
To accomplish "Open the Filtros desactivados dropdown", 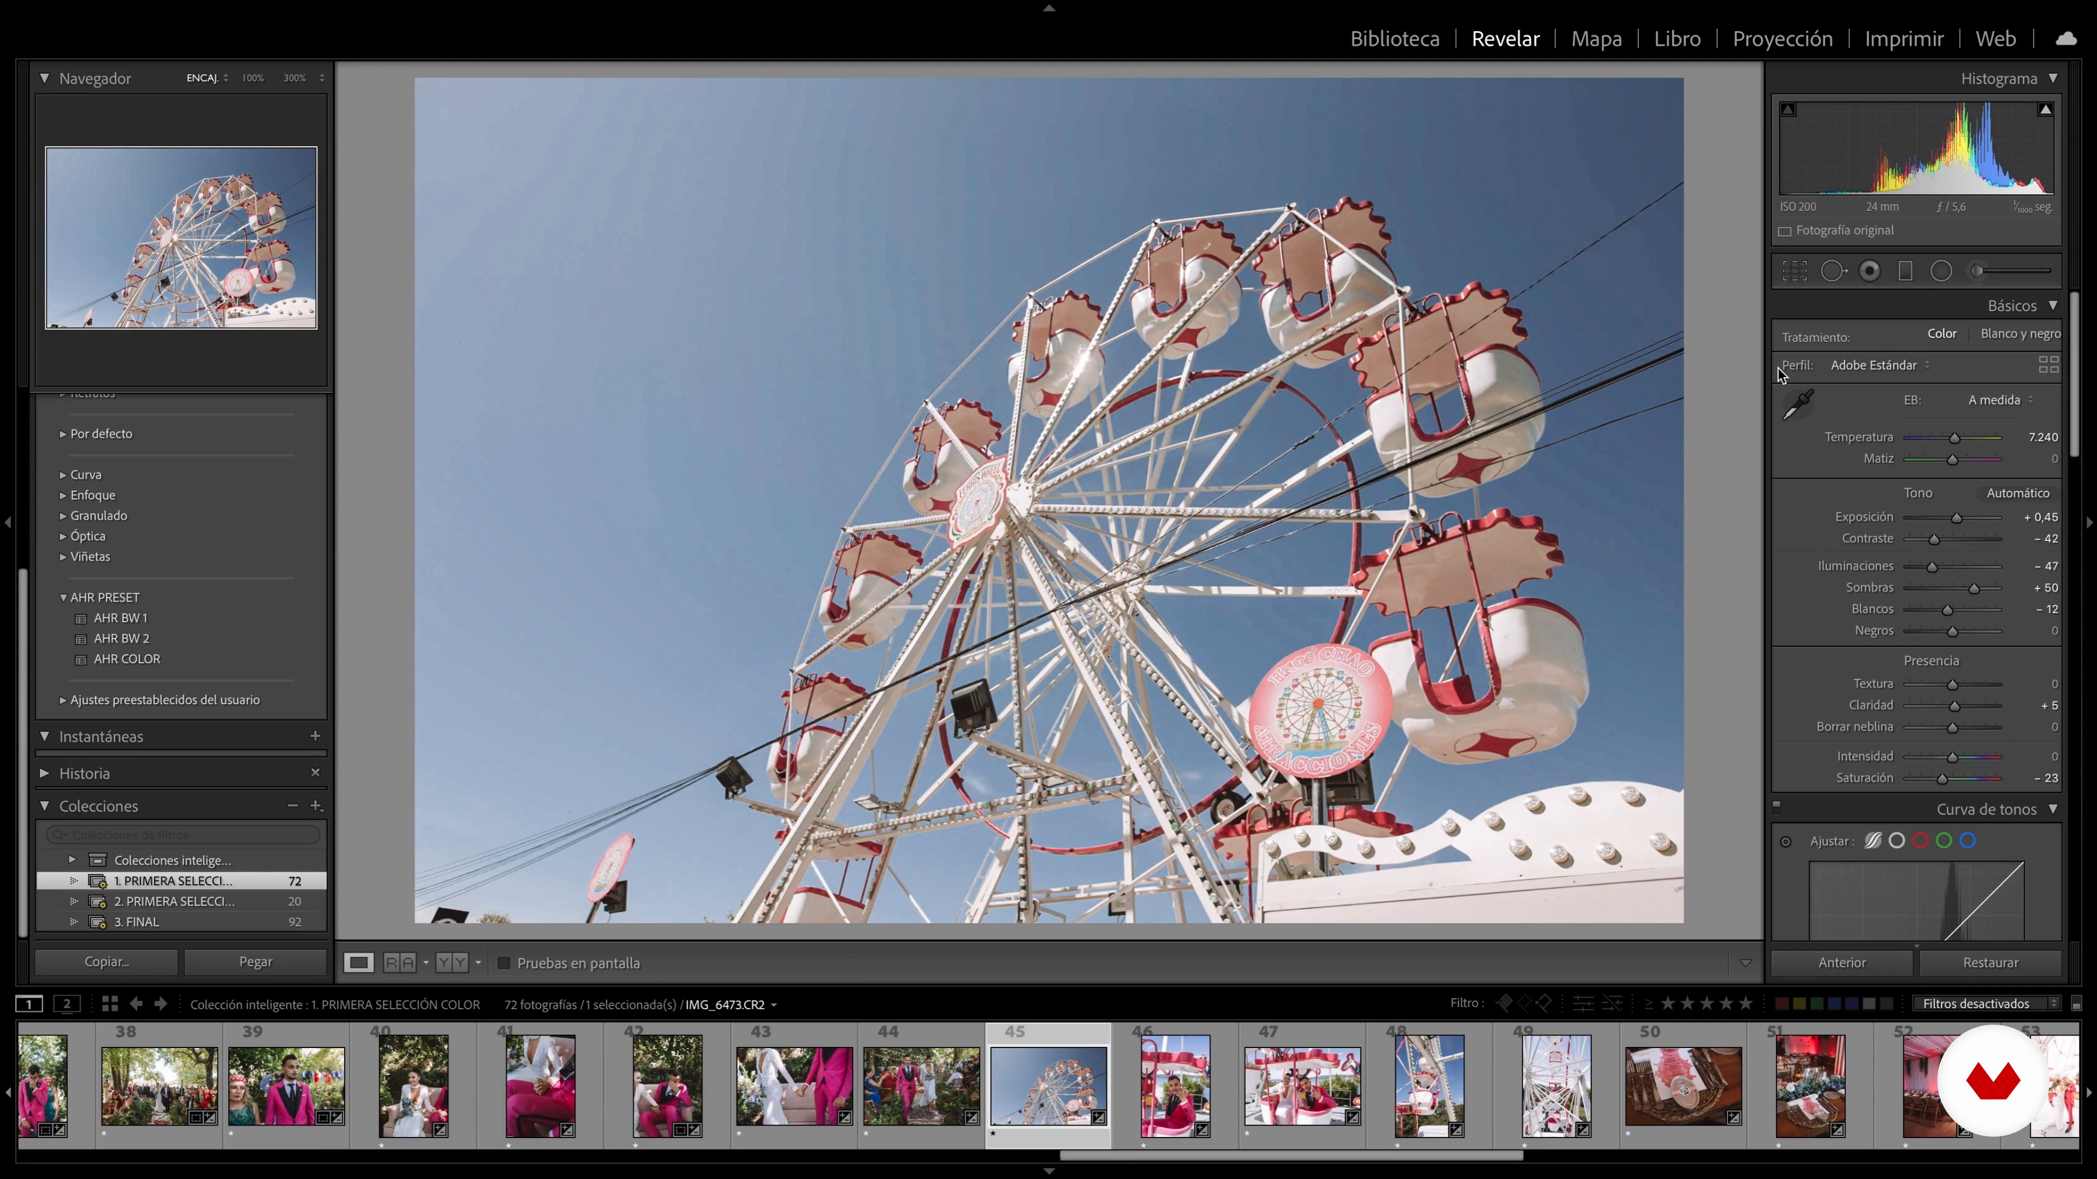I will [1986, 1003].
